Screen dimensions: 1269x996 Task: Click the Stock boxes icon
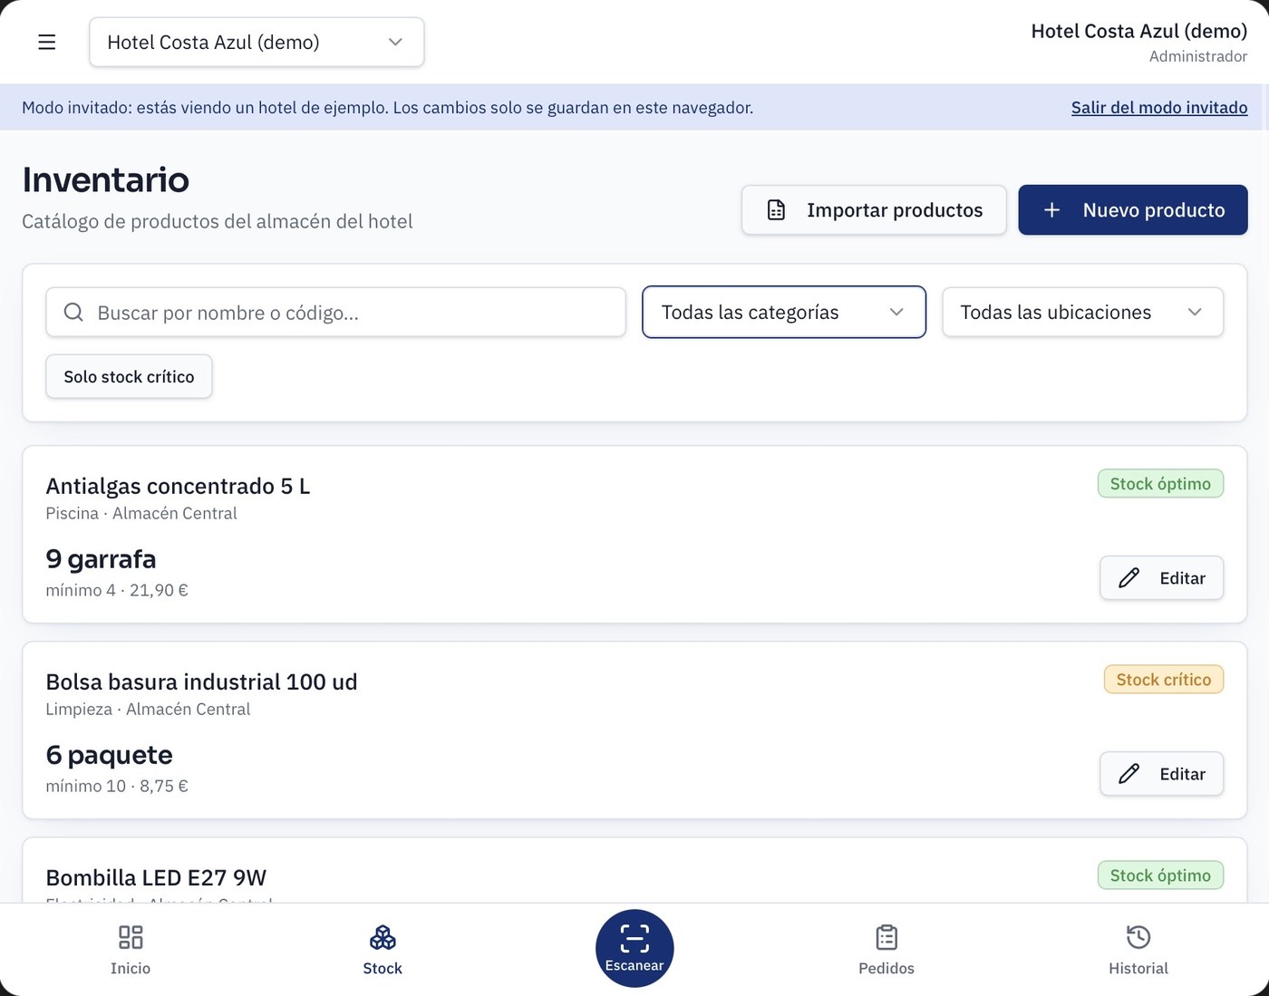point(383,937)
